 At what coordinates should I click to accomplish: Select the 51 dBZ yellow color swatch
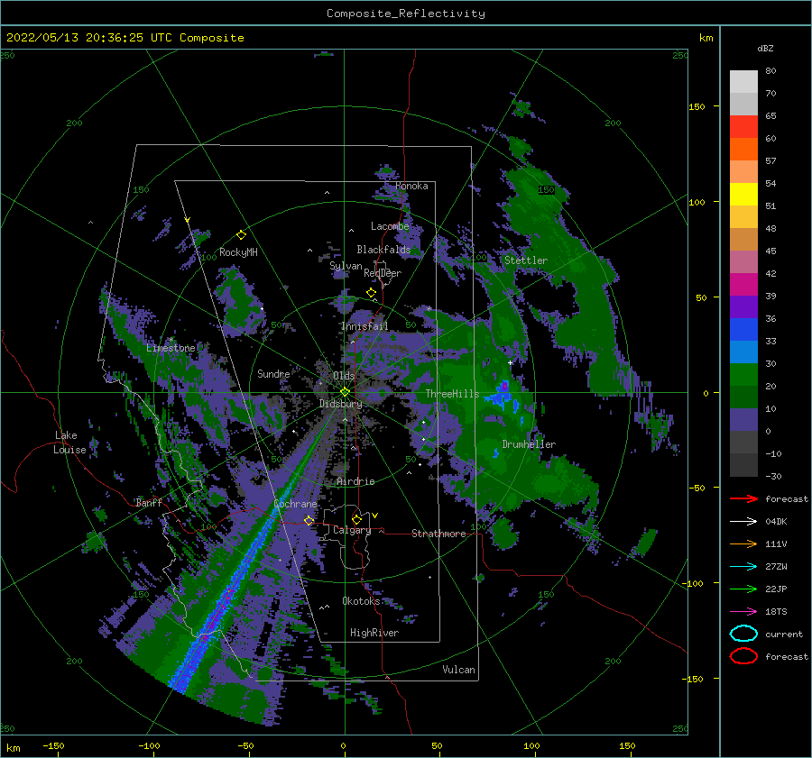pos(743,194)
